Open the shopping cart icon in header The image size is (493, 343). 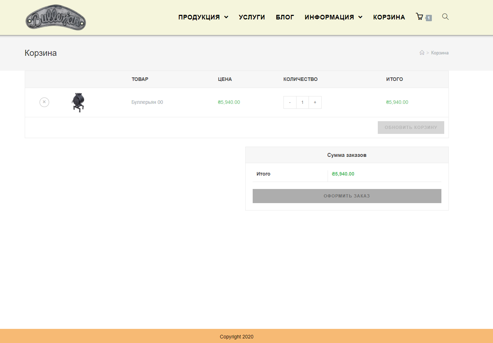click(x=419, y=17)
